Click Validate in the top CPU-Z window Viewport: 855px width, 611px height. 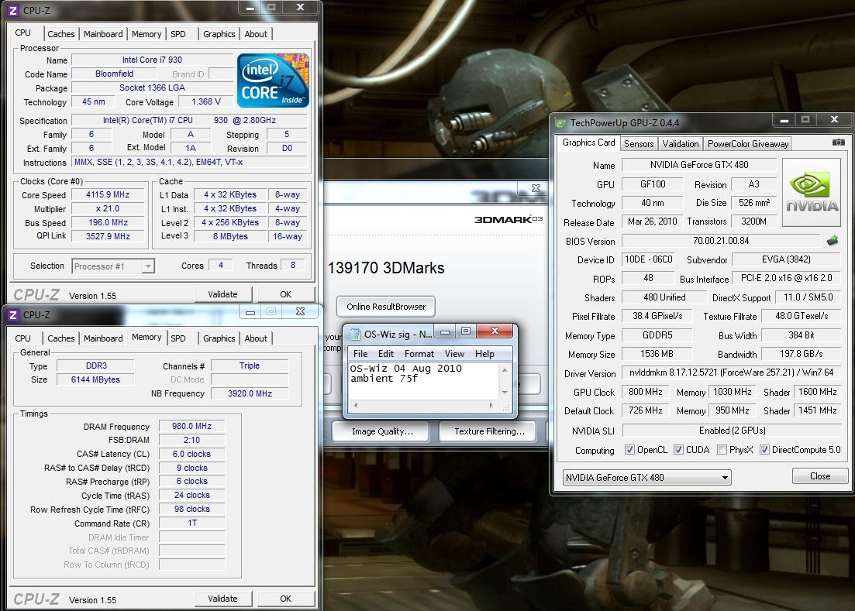click(222, 294)
